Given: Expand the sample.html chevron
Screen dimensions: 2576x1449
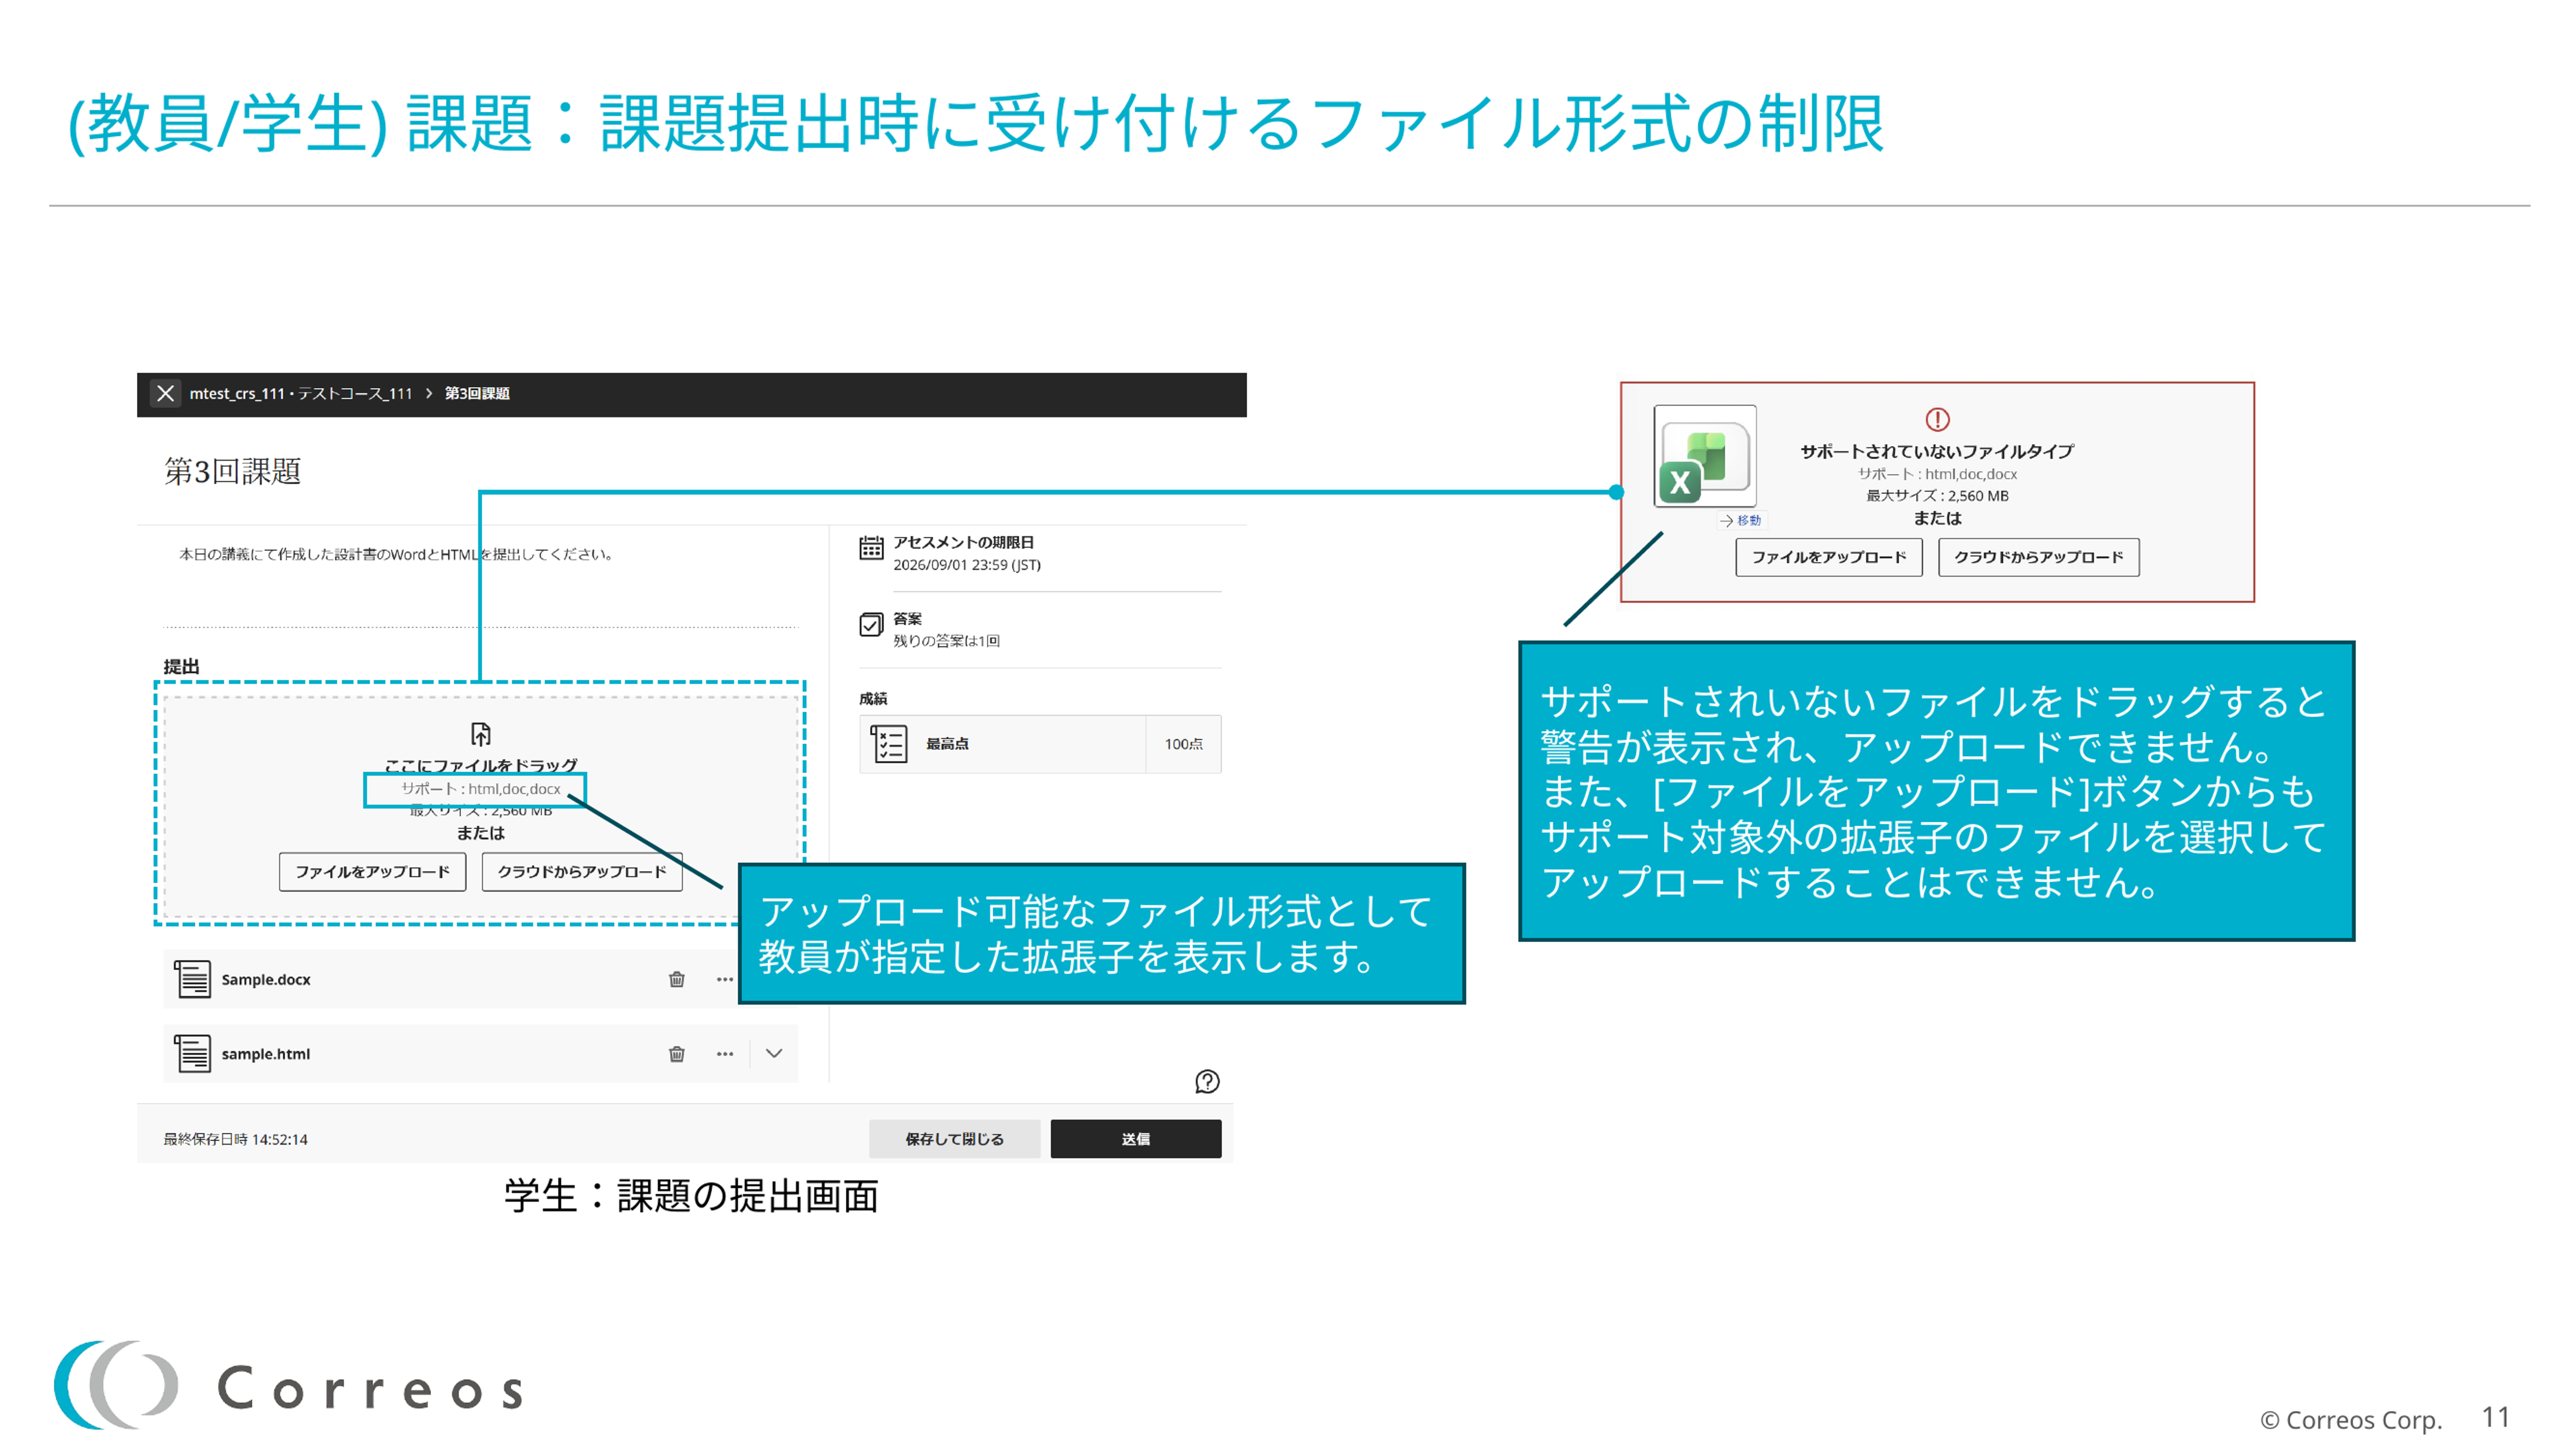Looking at the screenshot, I should [774, 1053].
